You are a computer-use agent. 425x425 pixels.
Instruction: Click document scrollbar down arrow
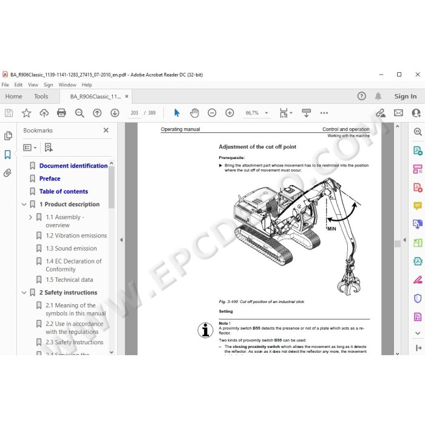[397, 353]
